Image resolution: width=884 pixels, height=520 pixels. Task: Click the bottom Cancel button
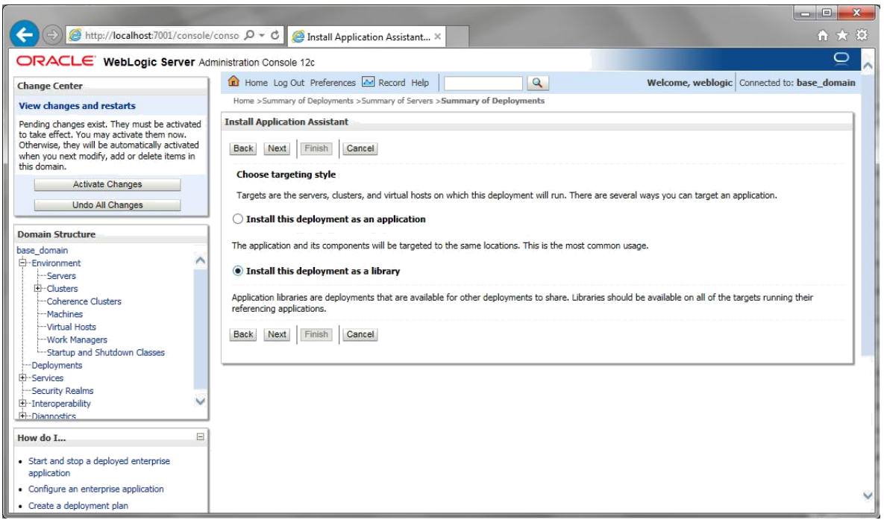tap(360, 334)
